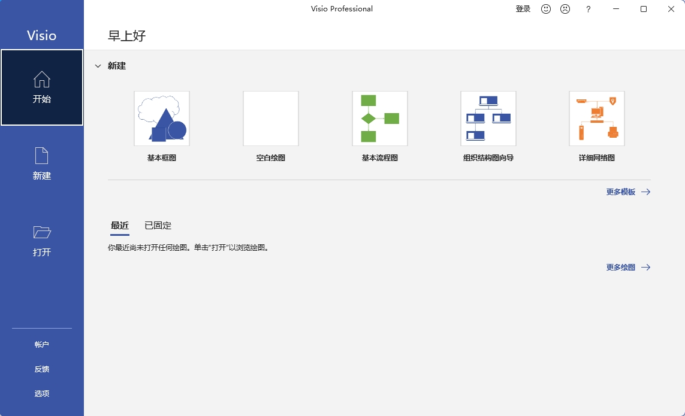685x416 pixels.
Task: Pick the 详细网络图 network template
Action: [x=596, y=119]
